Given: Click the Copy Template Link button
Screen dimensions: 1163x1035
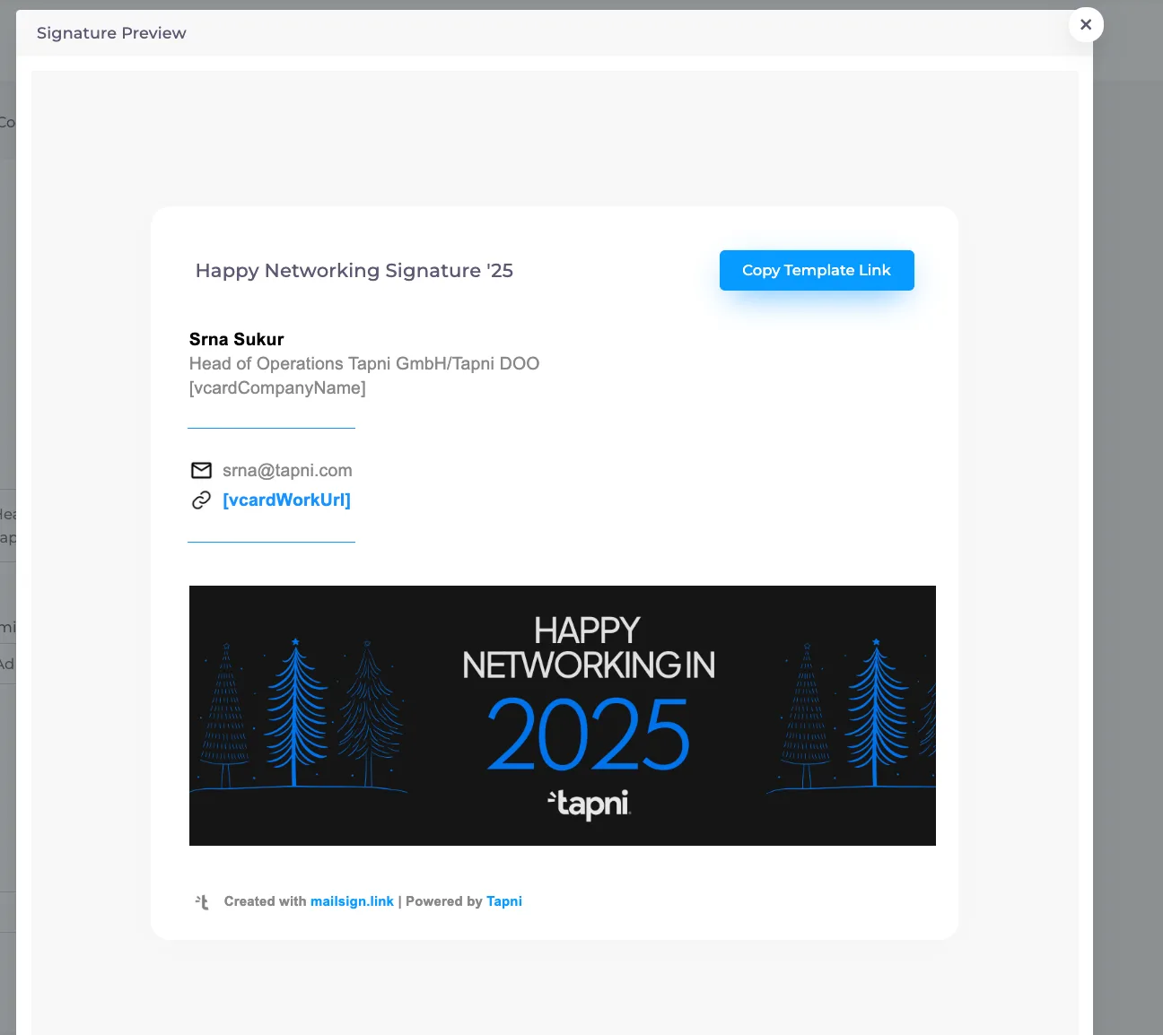Looking at the screenshot, I should (x=817, y=270).
